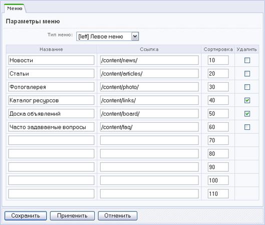The width and height of the screenshot is (265, 225).
Task: Tick delete checkbox for Фотогалерея
Action: coord(247,87)
